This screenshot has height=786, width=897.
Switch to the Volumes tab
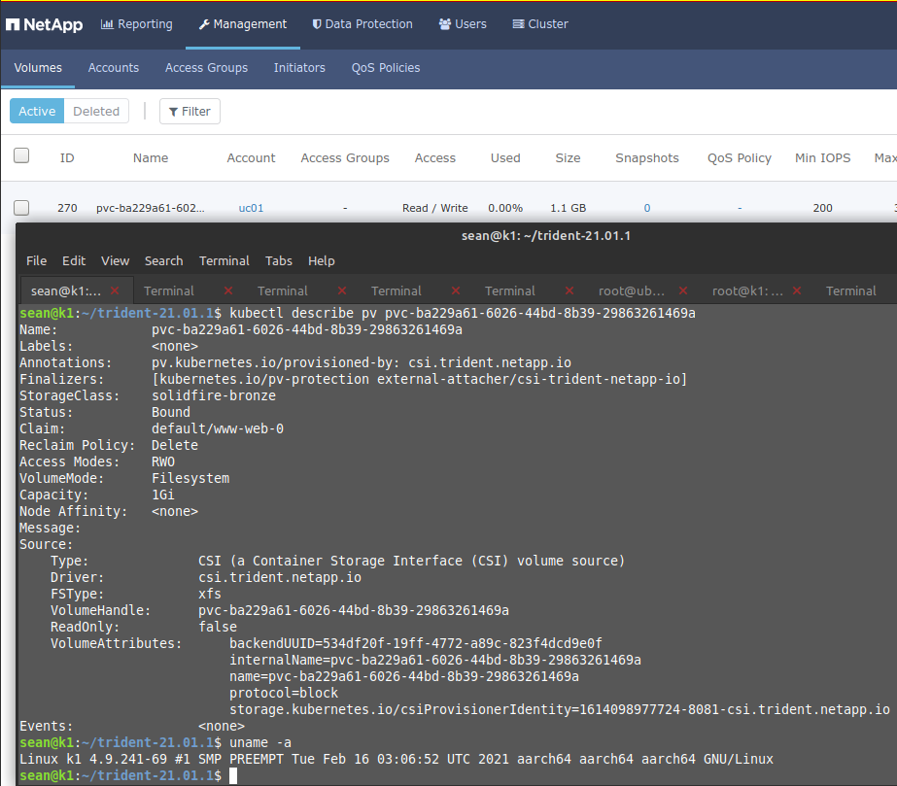pos(38,67)
